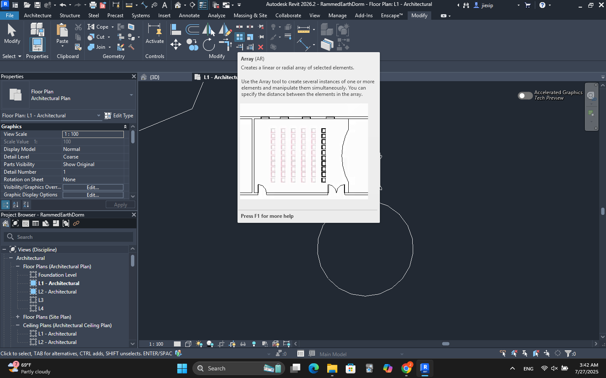
Task: Click the Create Assembly icon
Action: pyautogui.click(x=327, y=29)
